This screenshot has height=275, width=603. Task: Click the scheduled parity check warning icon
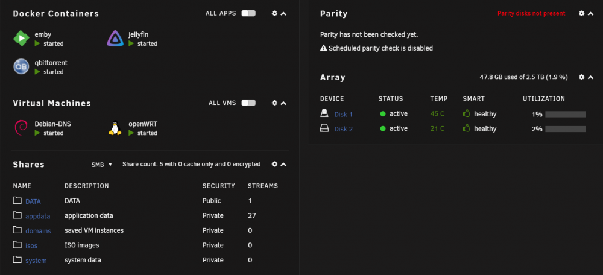point(324,48)
